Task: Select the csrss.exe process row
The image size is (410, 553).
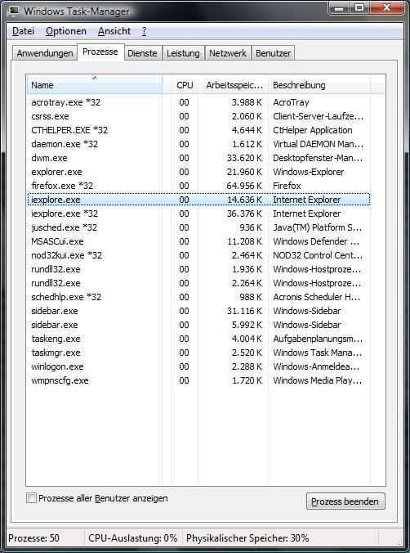Action: click(x=198, y=116)
